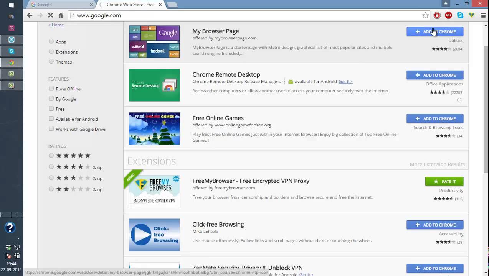Open Chrome Remote Desktop thumbnail

(154, 85)
